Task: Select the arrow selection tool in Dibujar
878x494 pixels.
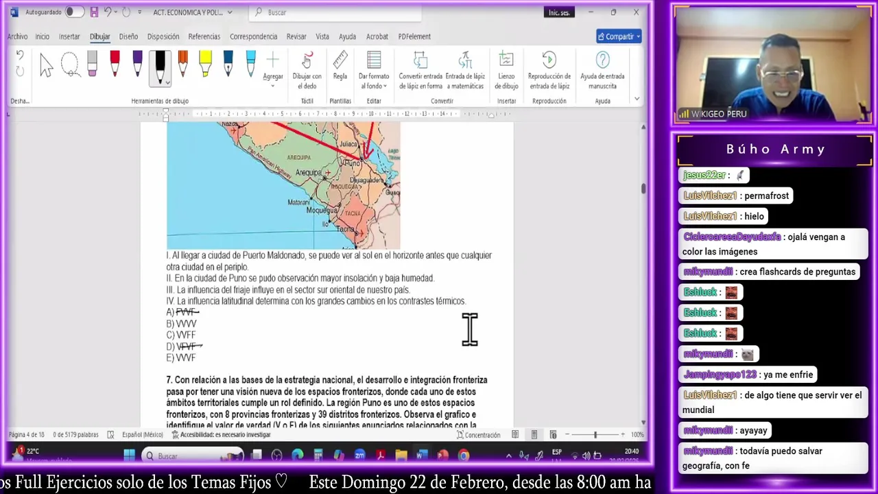Action: pyautogui.click(x=46, y=65)
